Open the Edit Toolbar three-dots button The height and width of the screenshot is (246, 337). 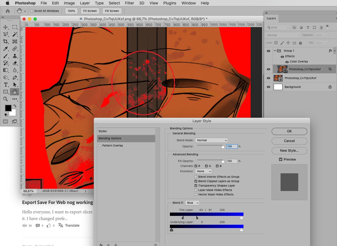(15, 99)
